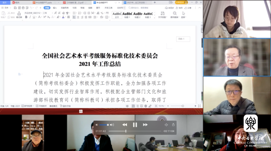The width and height of the screenshot is (271, 151).
Task: Click the center-align paragraph icon
Action: tap(78, 17)
